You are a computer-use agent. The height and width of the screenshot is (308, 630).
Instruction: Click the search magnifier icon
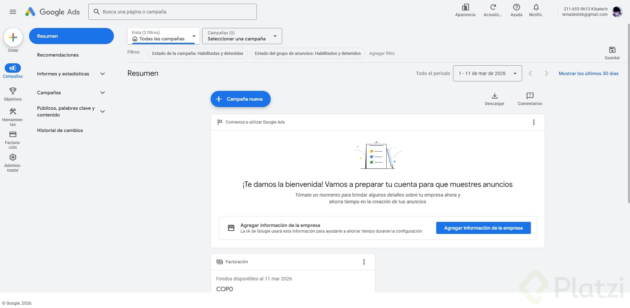click(x=96, y=12)
